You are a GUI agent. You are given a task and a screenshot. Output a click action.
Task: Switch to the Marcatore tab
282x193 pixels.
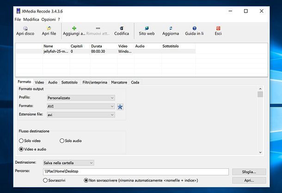click(x=119, y=82)
